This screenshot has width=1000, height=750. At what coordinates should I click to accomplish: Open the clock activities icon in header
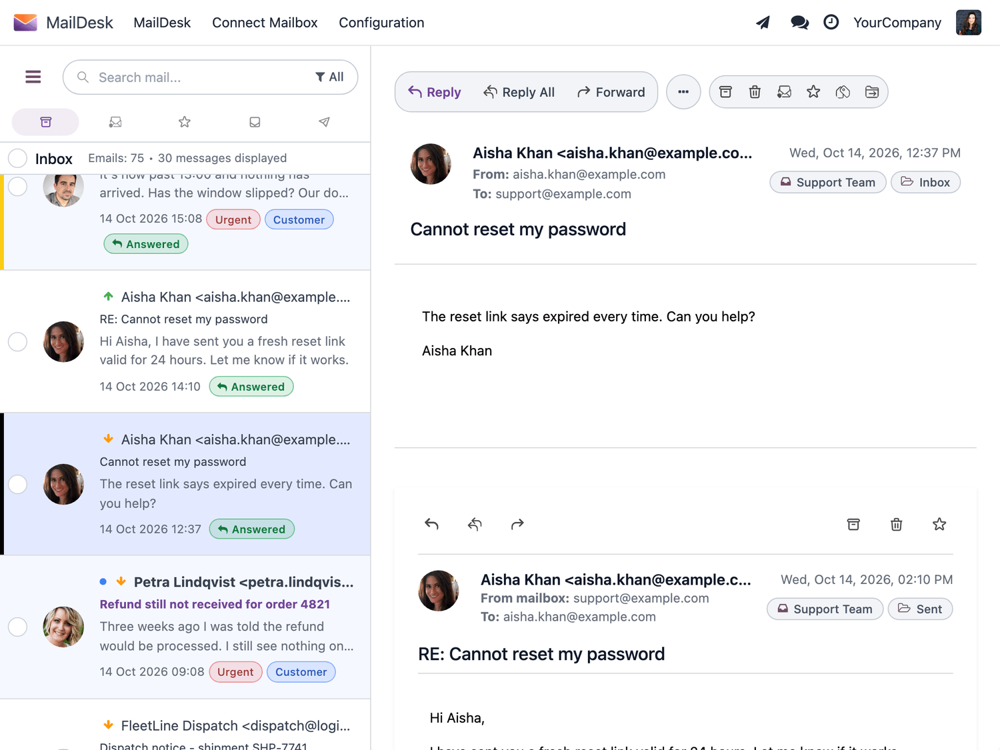point(831,23)
